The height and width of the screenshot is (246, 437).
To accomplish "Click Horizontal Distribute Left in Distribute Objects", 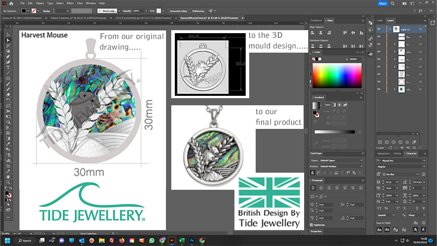I will pyautogui.click(x=345, y=46).
